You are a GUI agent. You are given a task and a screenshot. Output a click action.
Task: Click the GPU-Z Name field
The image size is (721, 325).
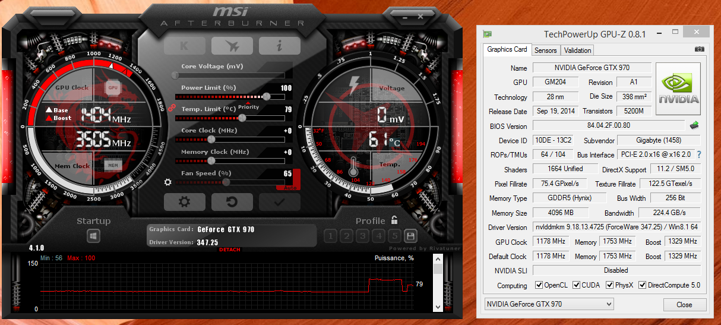coord(592,68)
